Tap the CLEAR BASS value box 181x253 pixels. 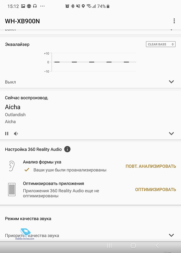(x=161, y=44)
